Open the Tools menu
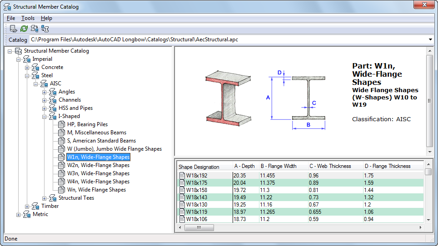438x246 pixels. [x=28, y=18]
